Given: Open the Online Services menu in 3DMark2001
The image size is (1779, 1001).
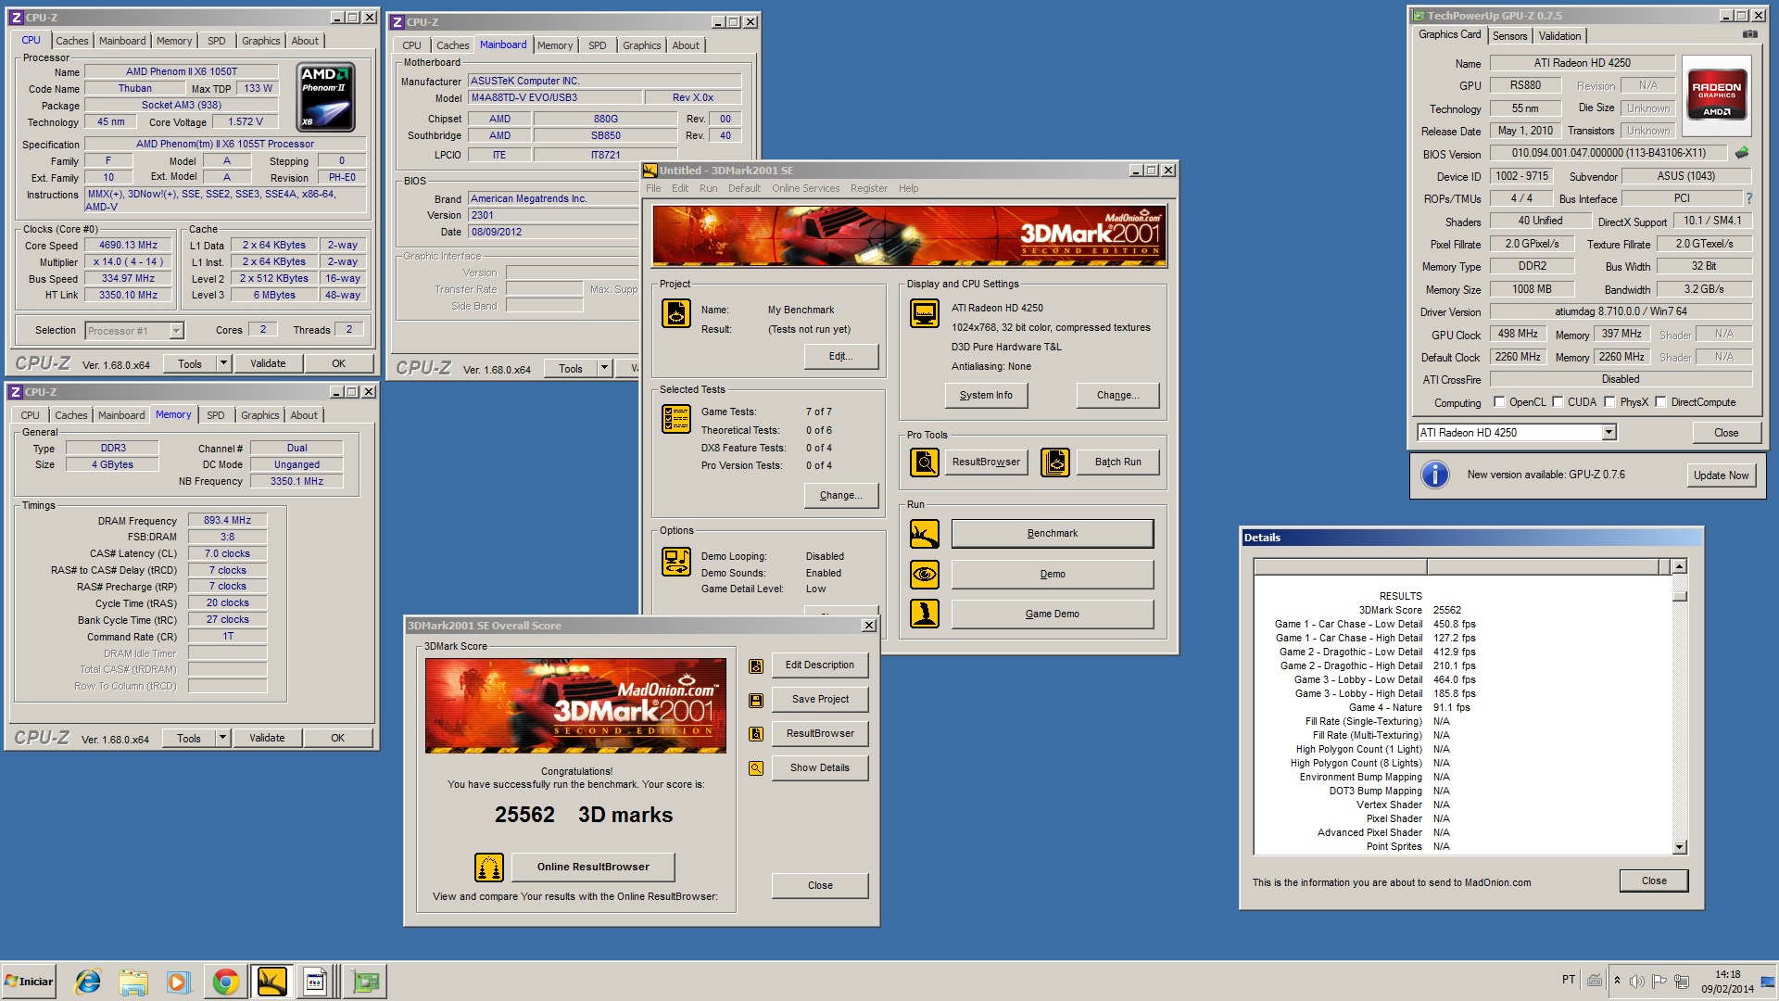Looking at the screenshot, I should [x=805, y=188].
